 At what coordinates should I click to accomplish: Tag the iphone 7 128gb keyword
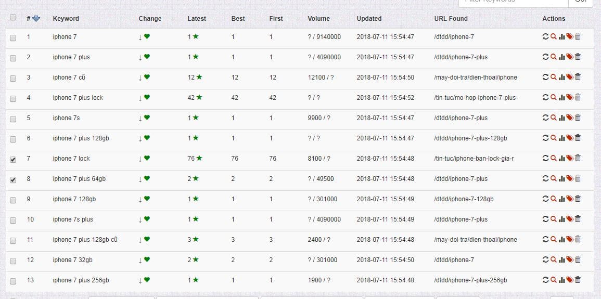point(570,199)
